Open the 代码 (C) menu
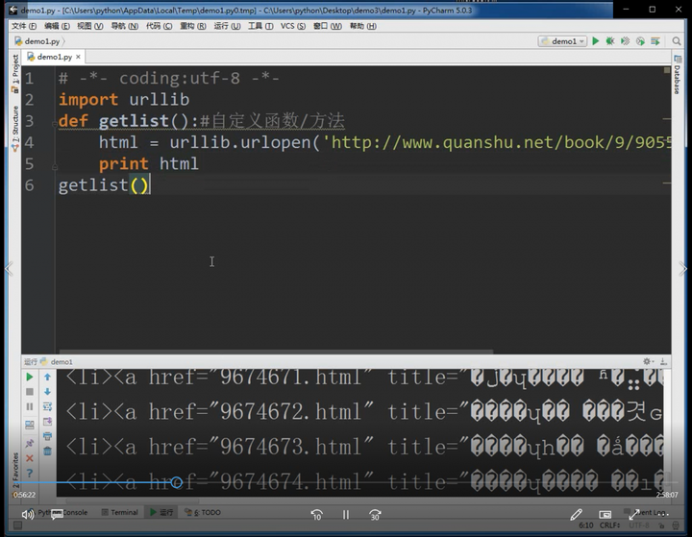 pos(159,26)
